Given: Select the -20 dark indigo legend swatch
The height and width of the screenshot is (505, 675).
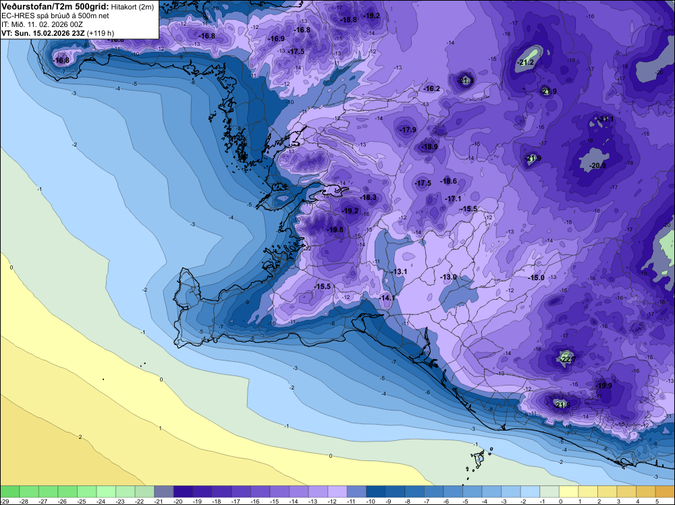Looking at the screenshot, I should pyautogui.click(x=184, y=491).
